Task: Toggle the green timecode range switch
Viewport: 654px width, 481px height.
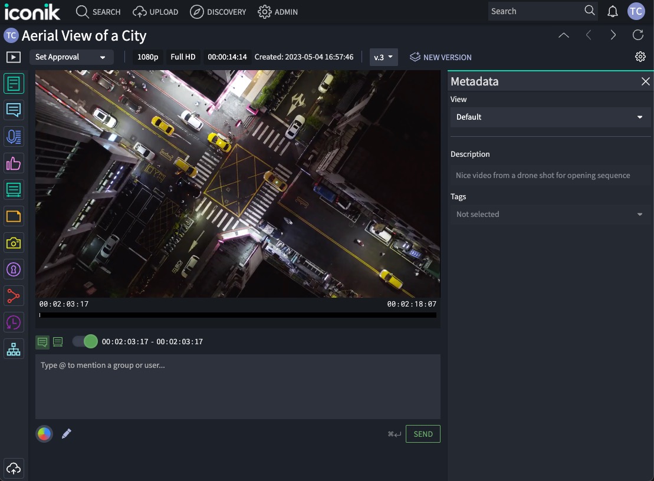Action: pyautogui.click(x=85, y=341)
